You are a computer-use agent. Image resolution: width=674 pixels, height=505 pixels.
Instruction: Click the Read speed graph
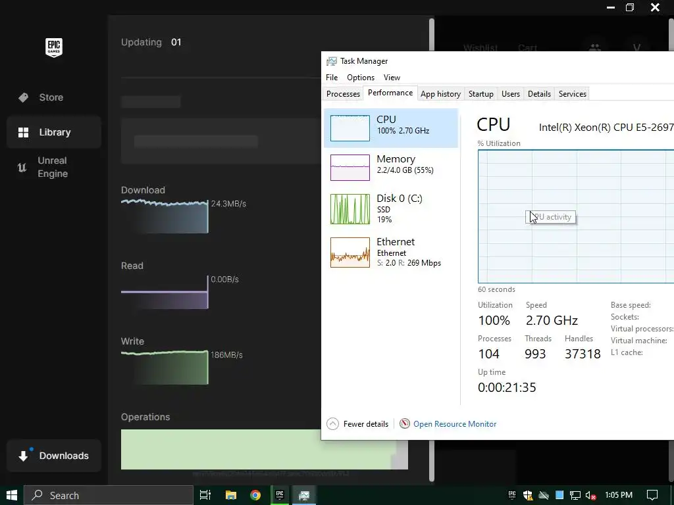pos(165,292)
